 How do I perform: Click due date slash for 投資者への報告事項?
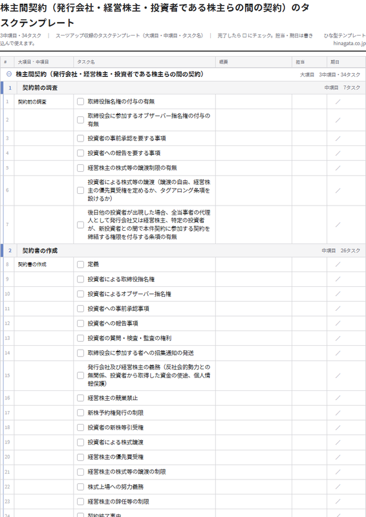(338, 324)
